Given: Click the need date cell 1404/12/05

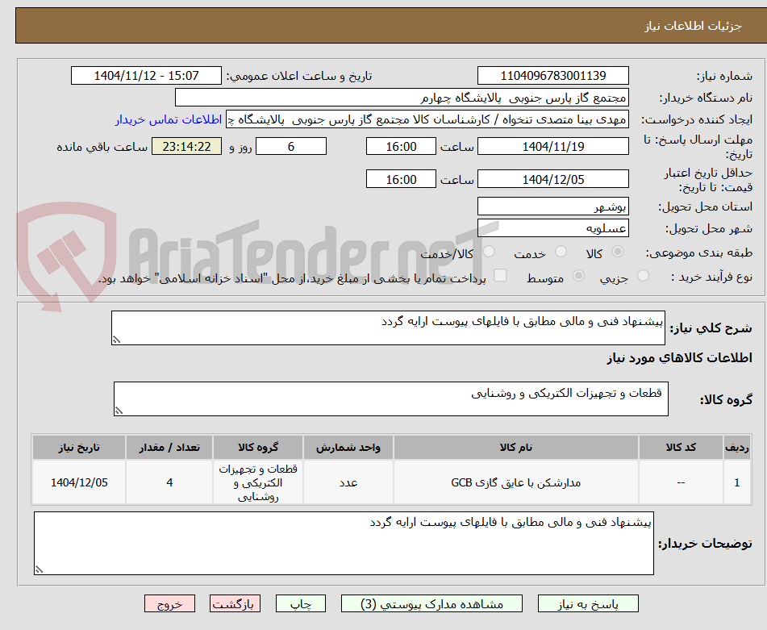Looking at the screenshot, I should tap(79, 482).
